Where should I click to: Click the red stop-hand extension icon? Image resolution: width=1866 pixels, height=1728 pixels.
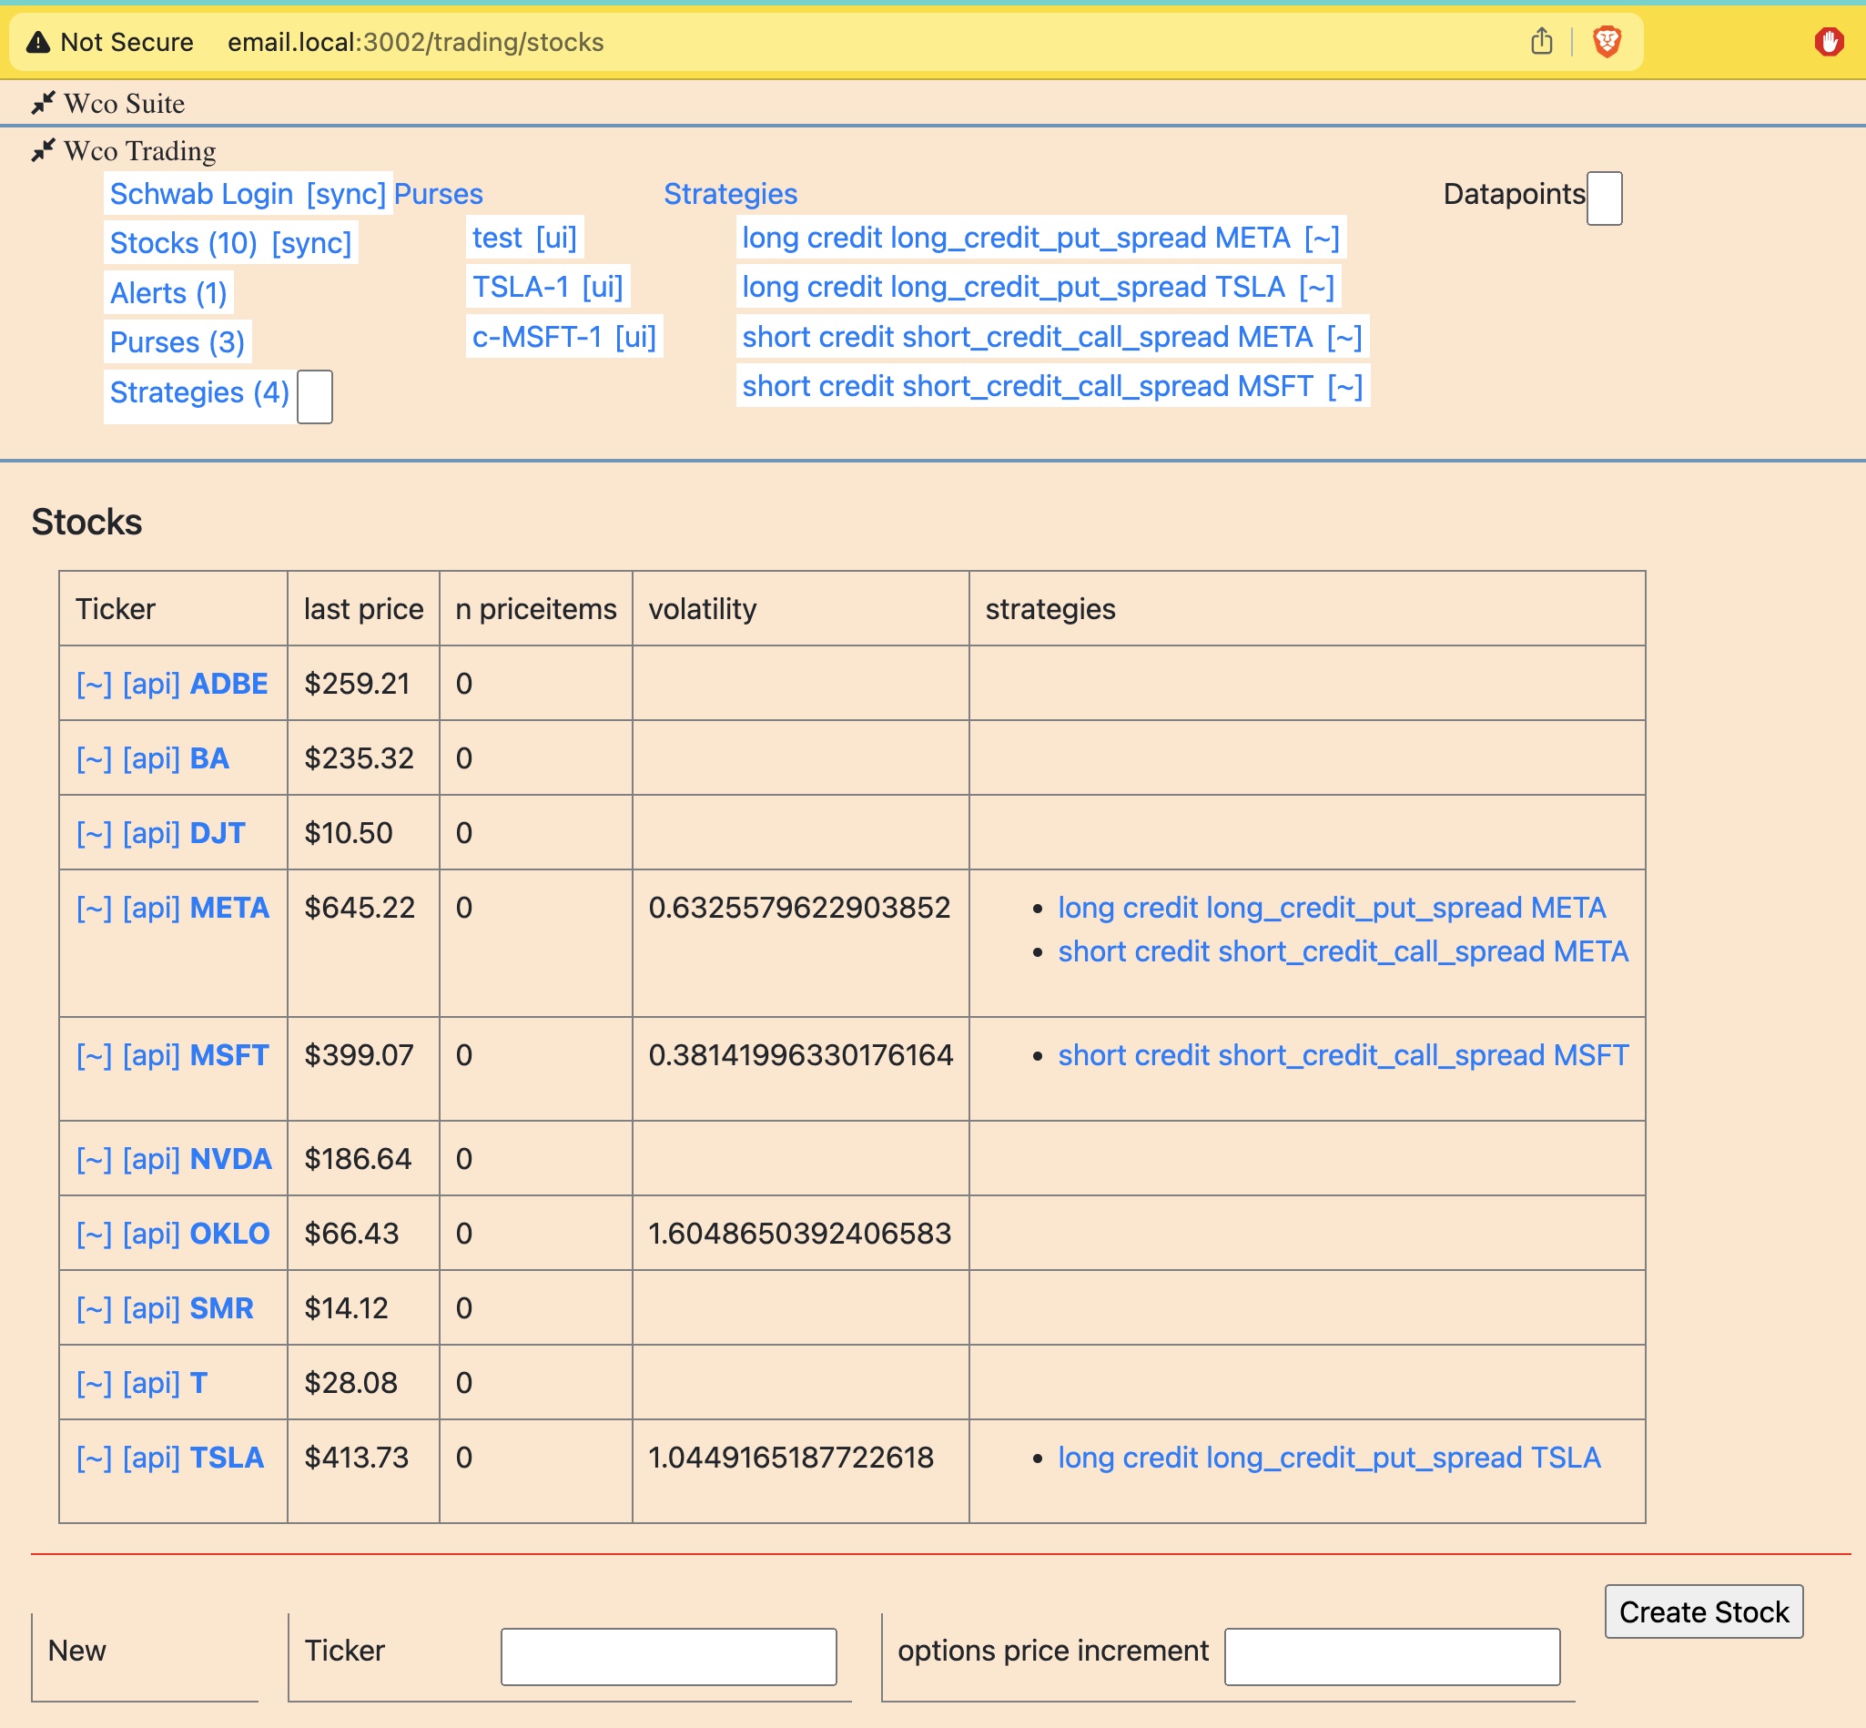coord(1829,41)
